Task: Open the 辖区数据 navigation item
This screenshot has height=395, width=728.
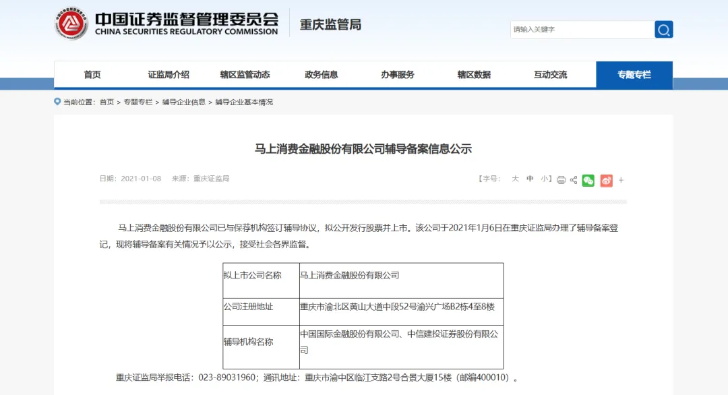Action: tap(474, 75)
